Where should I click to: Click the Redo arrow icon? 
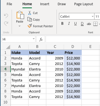pos(6,23)
